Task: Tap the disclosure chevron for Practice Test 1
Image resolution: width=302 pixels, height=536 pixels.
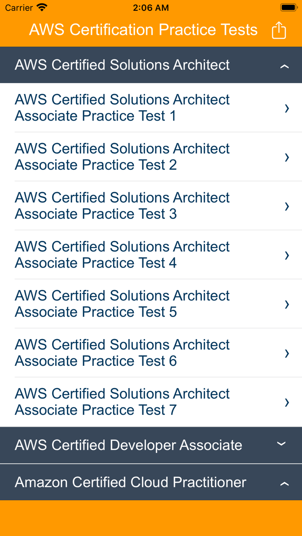Action: (x=287, y=108)
